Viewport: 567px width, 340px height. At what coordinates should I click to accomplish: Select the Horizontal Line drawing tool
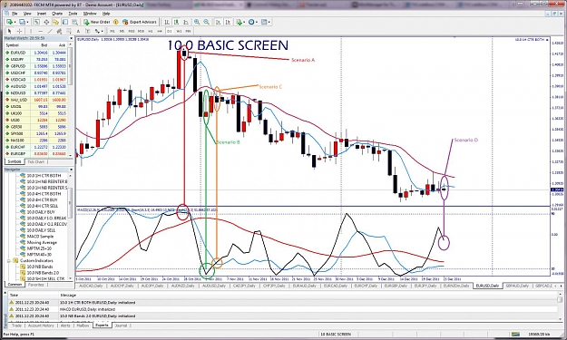[x=41, y=31]
